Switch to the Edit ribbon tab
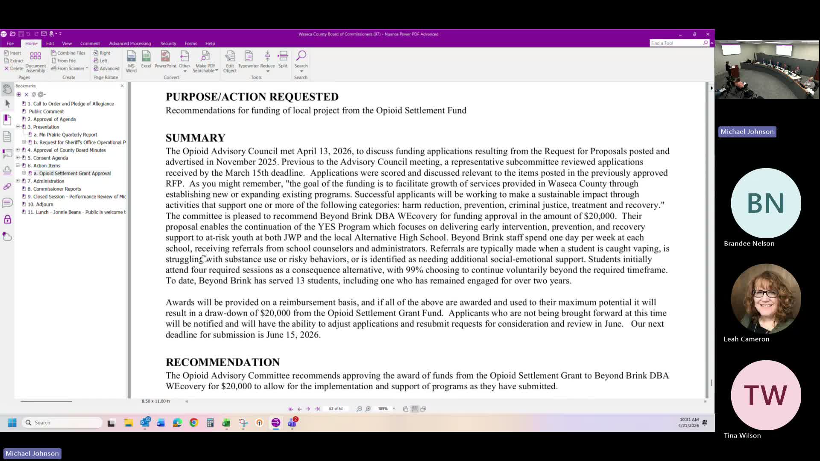The height and width of the screenshot is (461, 820). [50, 43]
